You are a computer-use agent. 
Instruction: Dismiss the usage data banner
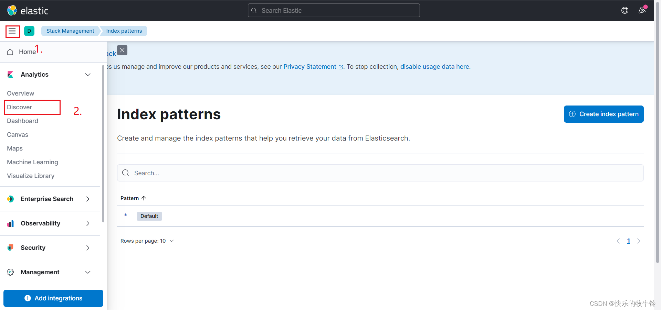tap(122, 50)
